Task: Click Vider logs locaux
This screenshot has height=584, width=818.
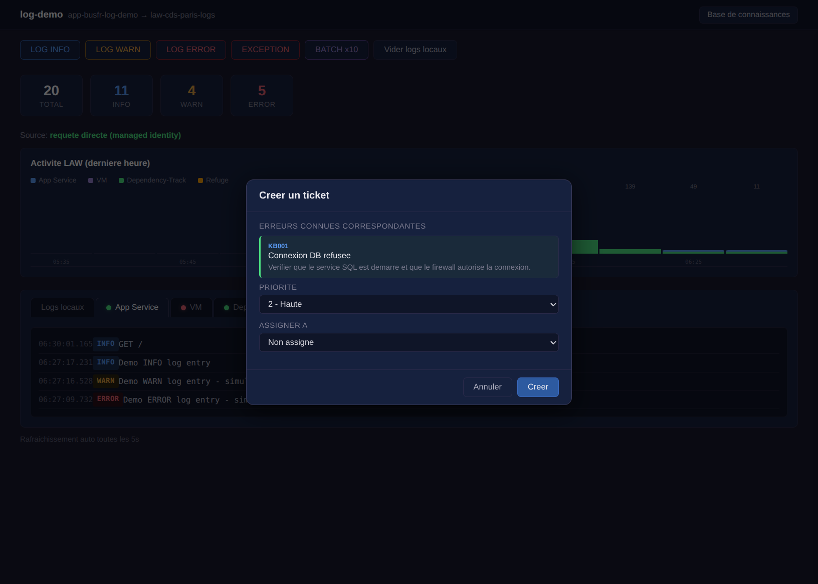Action: (415, 50)
